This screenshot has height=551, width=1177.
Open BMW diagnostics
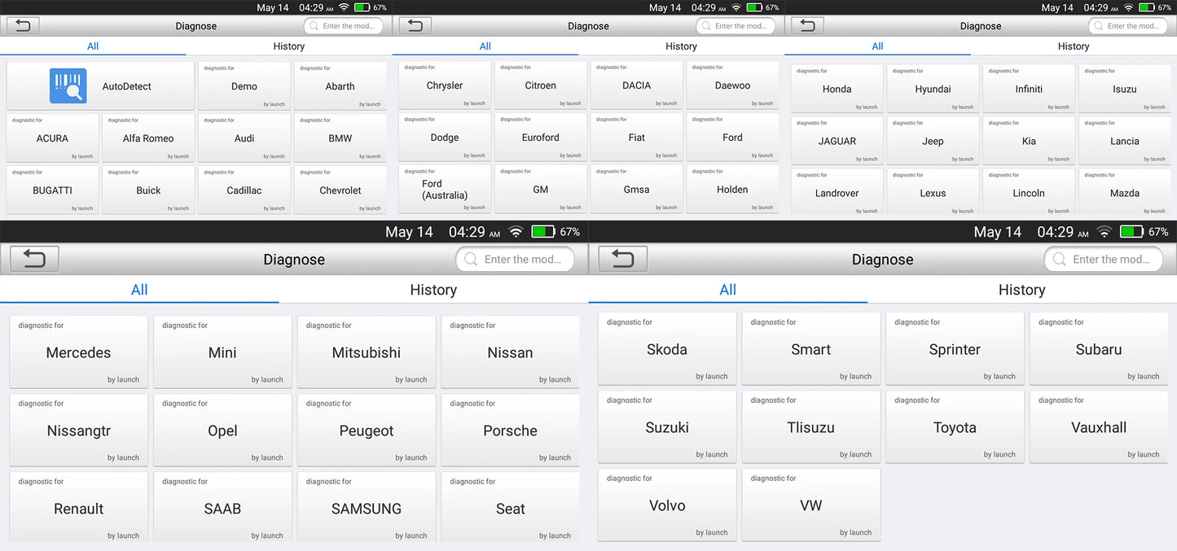[340, 138]
